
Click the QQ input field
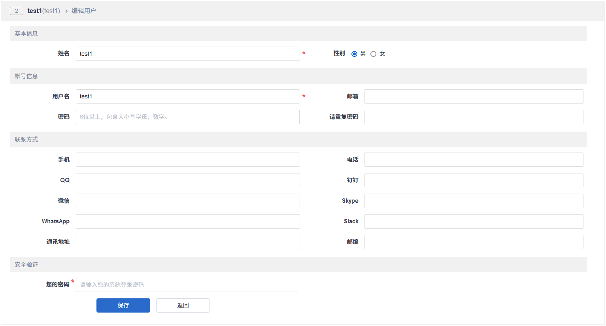[x=188, y=180]
